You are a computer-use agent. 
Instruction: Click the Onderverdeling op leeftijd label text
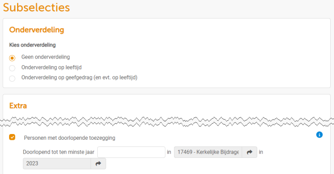[x=52, y=68]
